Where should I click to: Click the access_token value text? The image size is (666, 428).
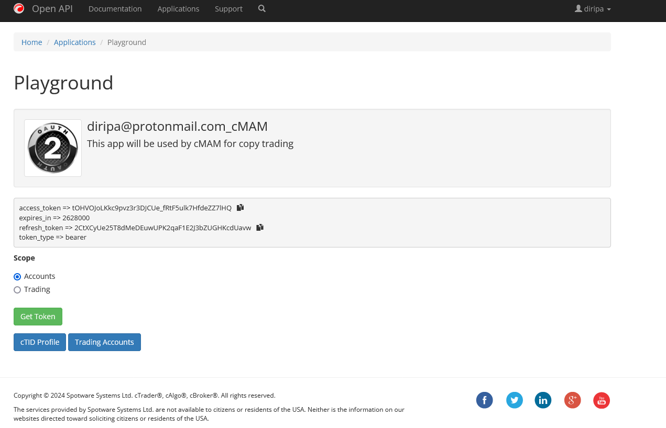click(x=152, y=208)
